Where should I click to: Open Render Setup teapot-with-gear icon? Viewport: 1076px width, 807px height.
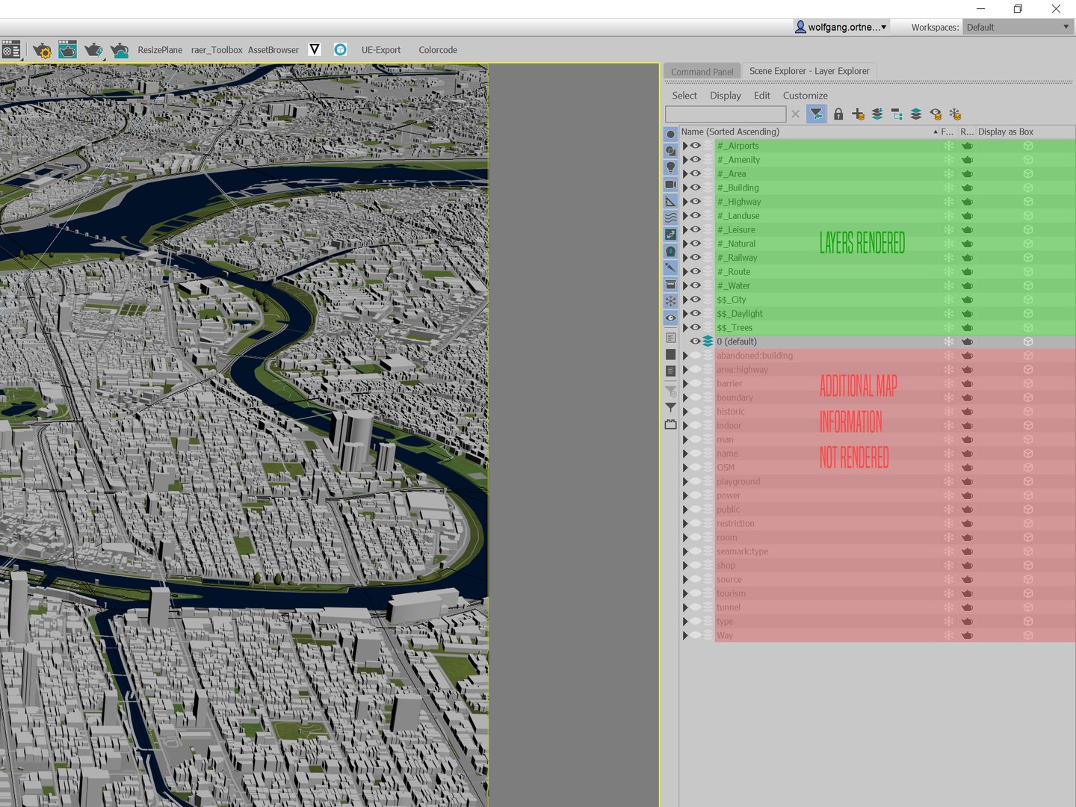tap(42, 50)
